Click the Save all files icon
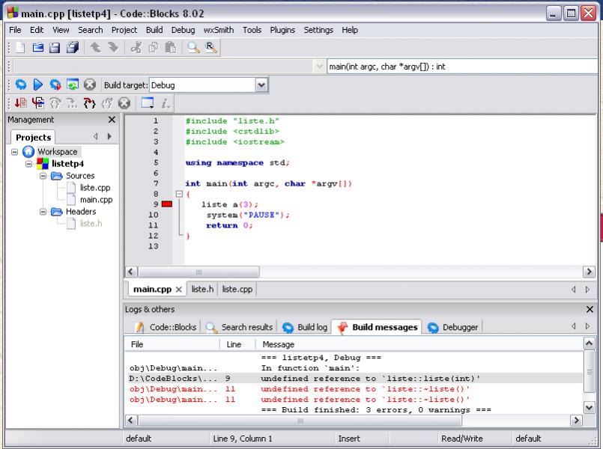 [x=73, y=48]
